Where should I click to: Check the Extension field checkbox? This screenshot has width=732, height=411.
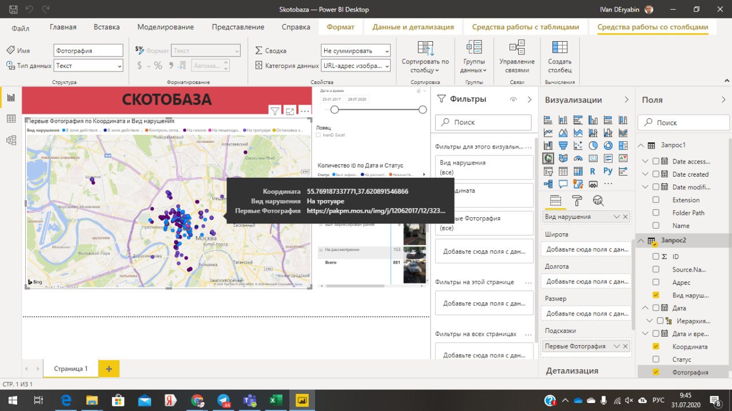(x=656, y=200)
